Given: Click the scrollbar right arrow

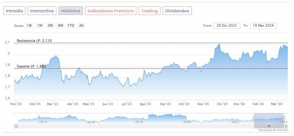Looking at the screenshot, I should (x=286, y=126).
